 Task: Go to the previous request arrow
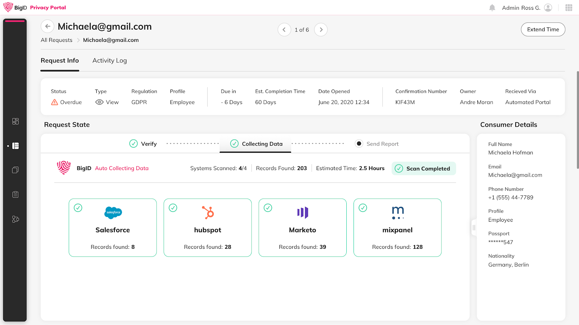284,30
